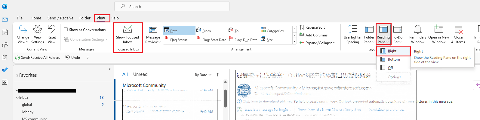Click Reverse Sort
The height and width of the screenshot is (120, 480).
pyautogui.click(x=312, y=27)
